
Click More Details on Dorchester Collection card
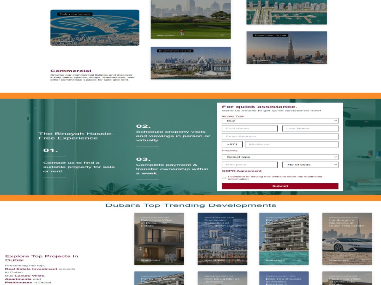(x=214, y=260)
